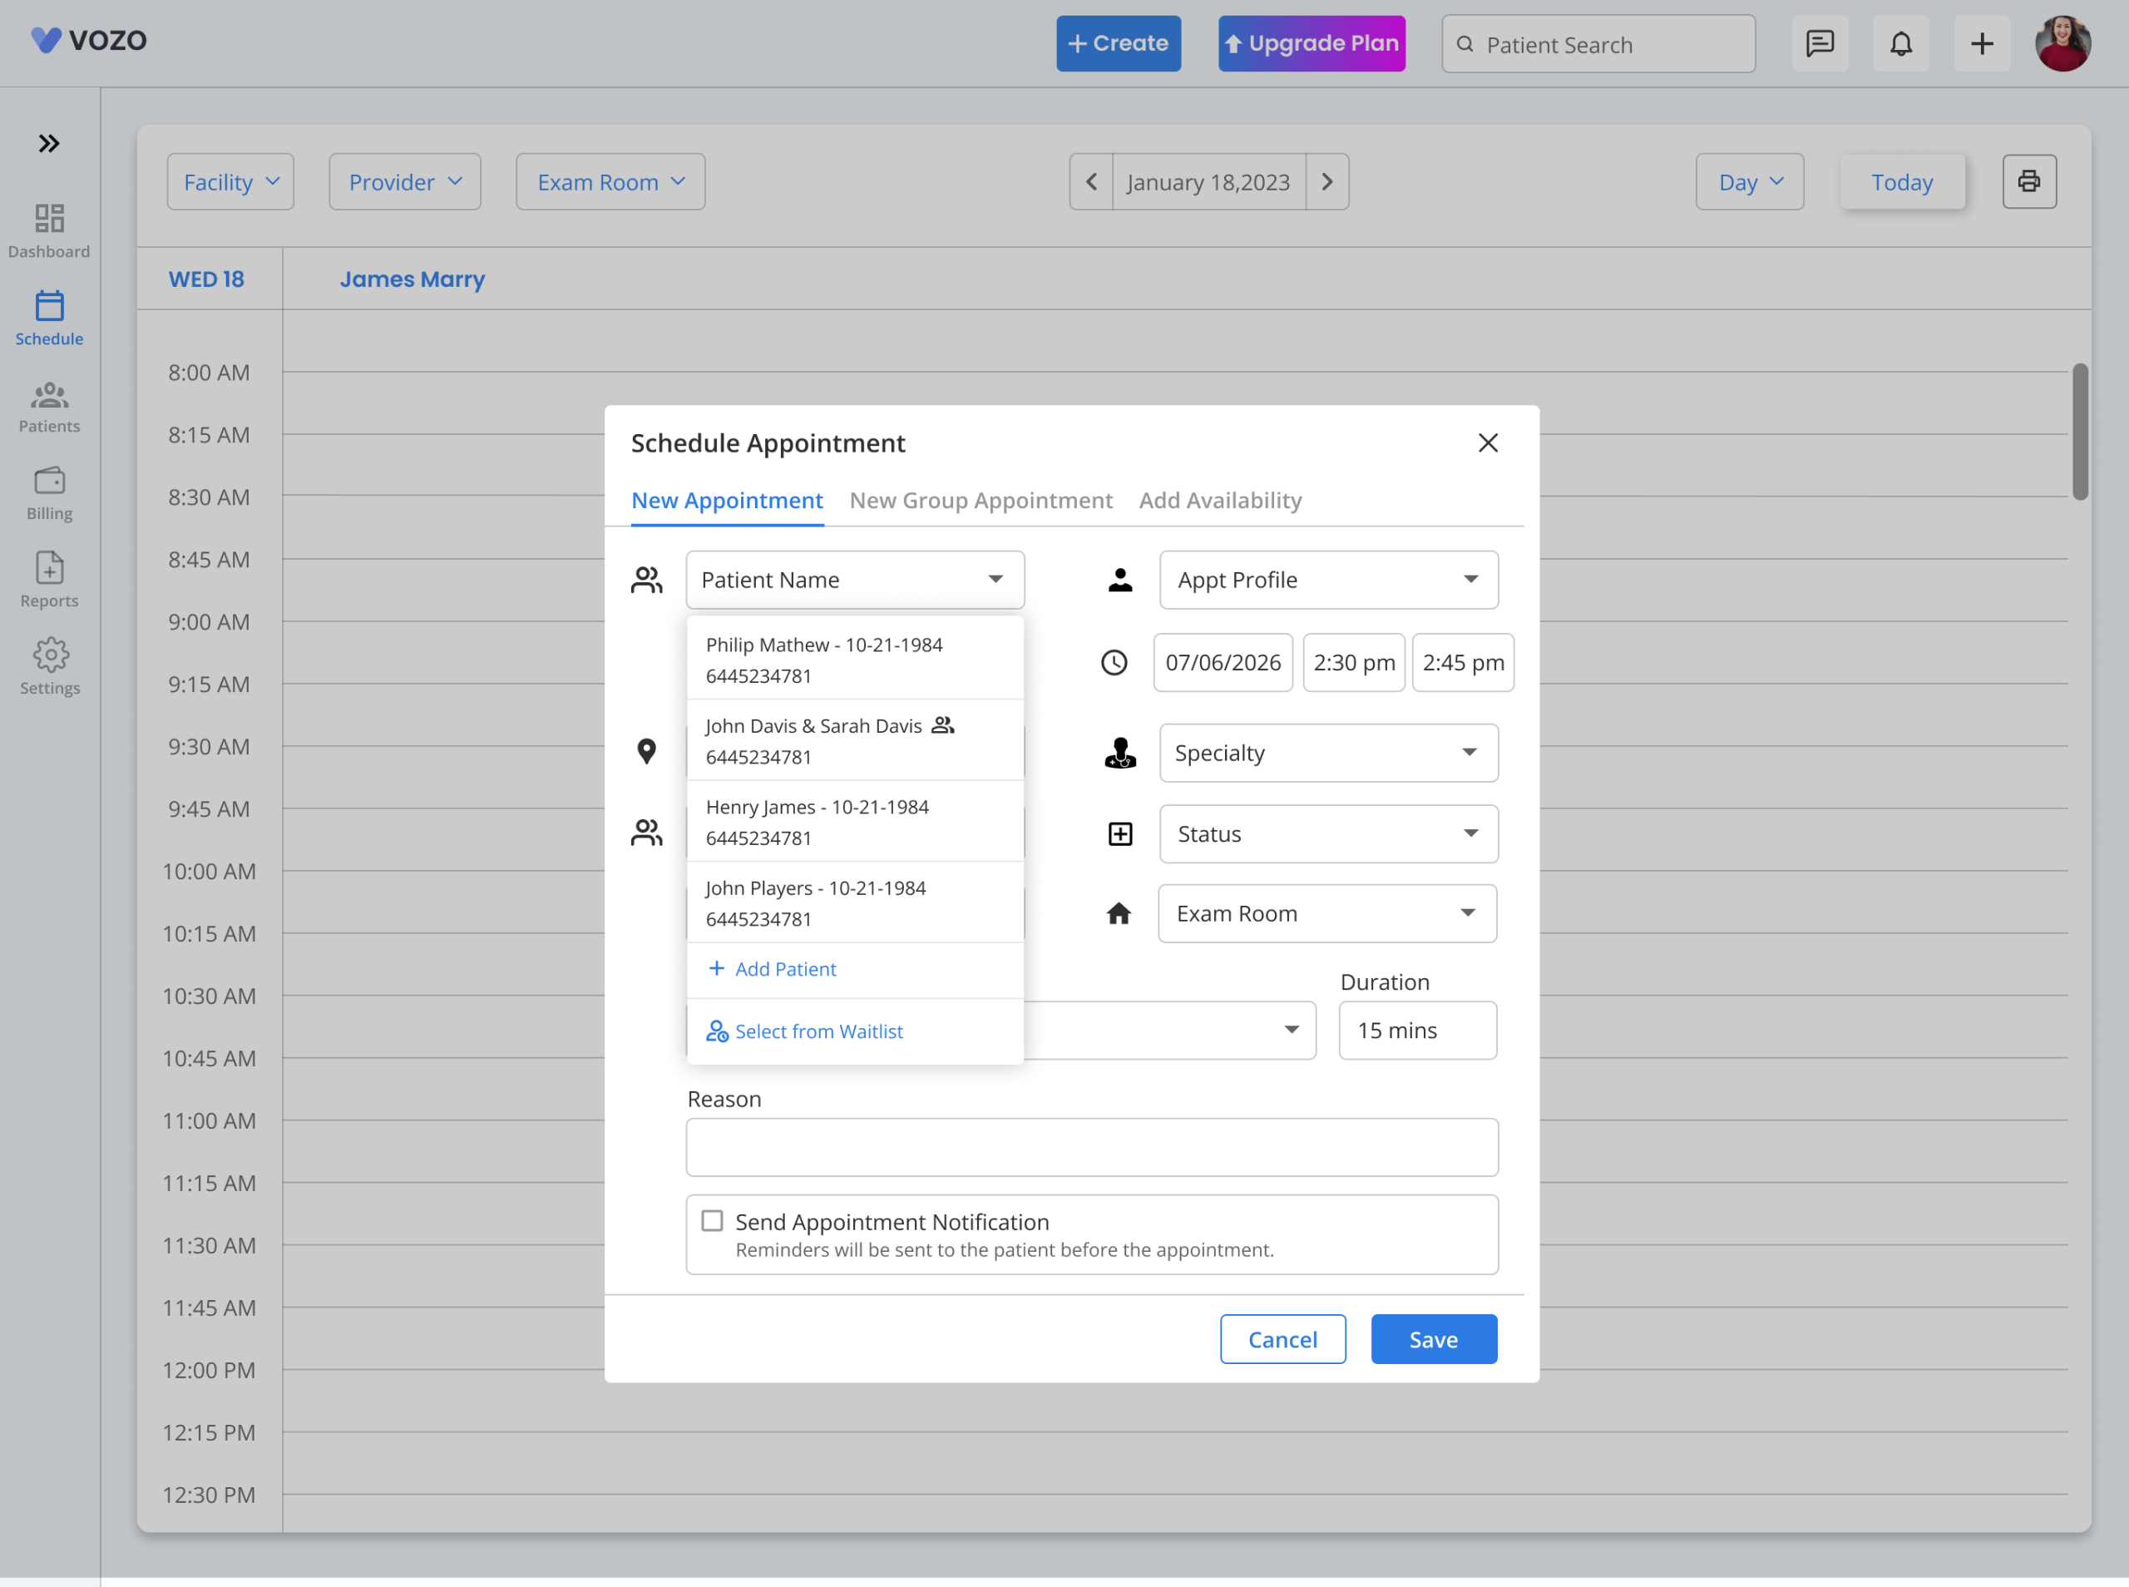2129x1587 pixels.
Task: Open the notifications bell icon
Action: coord(1900,44)
